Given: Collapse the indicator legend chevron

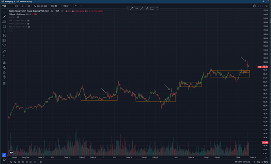Looking at the screenshot, I should tap(11, 30).
